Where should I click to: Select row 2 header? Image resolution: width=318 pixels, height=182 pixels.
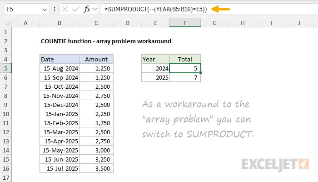click(5, 41)
